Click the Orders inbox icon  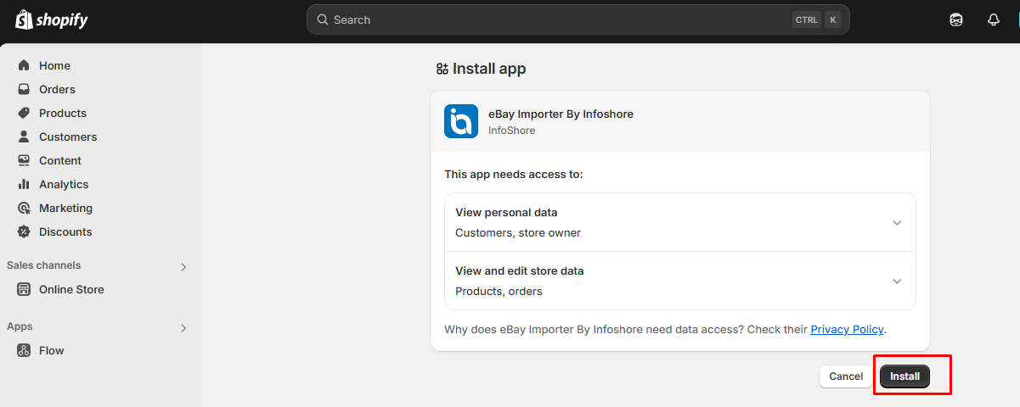click(24, 89)
